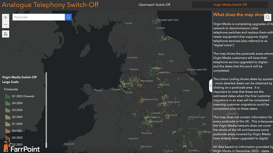273x153 pixels.
Task: Zoom out of the map
Action: (x=5, y=25)
